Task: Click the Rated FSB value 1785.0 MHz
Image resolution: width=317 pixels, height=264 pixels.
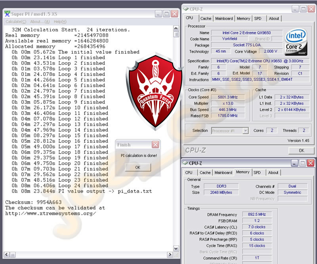Action: 228,116
